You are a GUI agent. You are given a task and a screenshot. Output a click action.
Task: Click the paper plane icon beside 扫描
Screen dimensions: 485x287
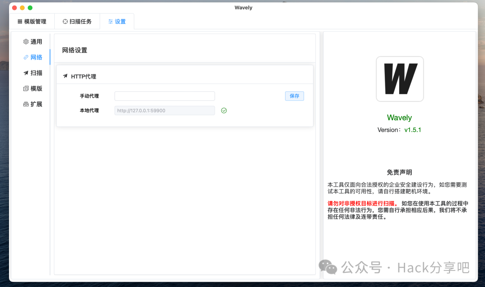pyautogui.click(x=26, y=73)
